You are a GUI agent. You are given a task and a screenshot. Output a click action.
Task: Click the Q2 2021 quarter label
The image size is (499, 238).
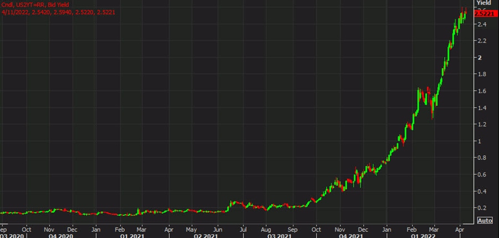pyautogui.click(x=205, y=235)
